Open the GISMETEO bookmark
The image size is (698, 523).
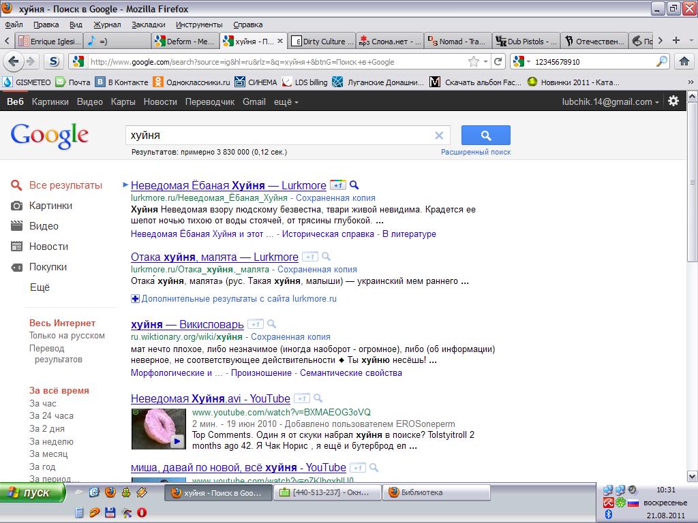point(27,82)
